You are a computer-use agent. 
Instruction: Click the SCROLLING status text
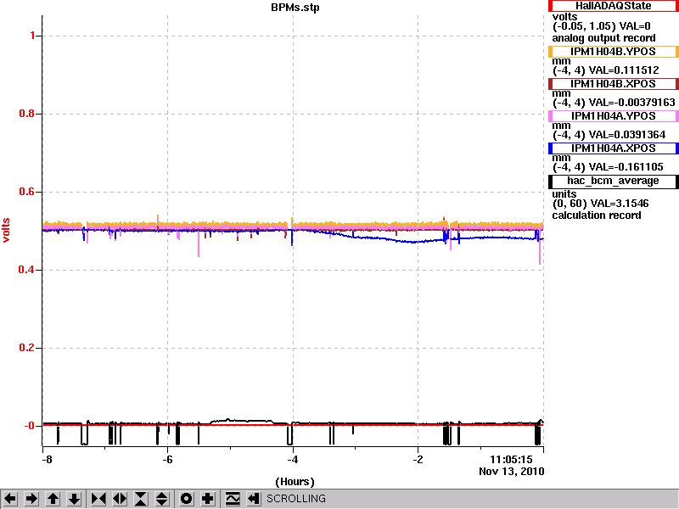pos(295,499)
